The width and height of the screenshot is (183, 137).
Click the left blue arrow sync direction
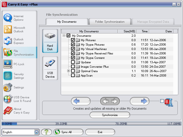81,101
